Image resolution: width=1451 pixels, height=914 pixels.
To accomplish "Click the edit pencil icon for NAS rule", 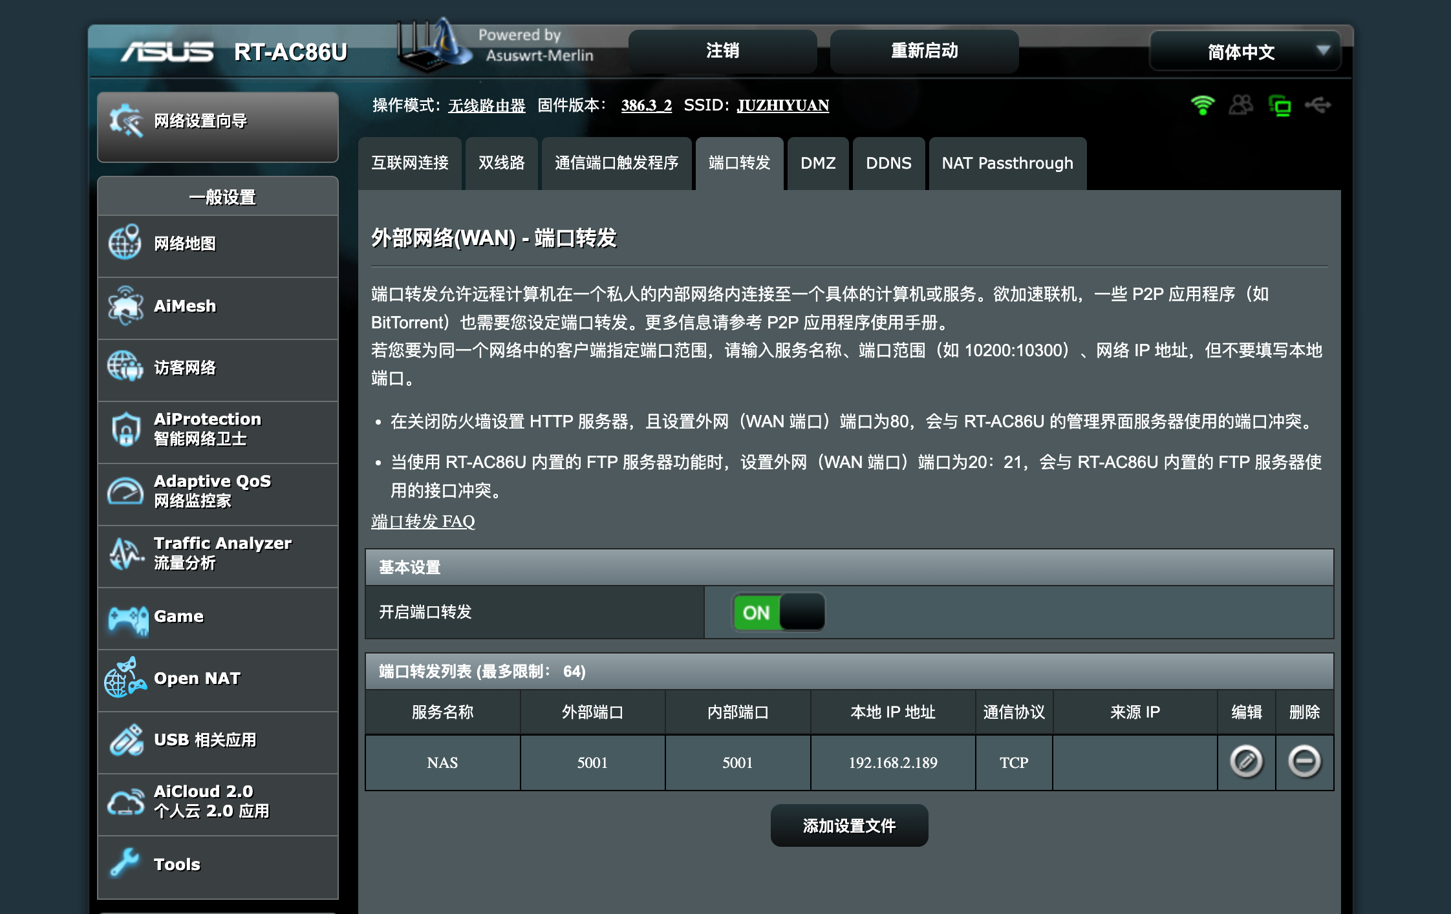I will coord(1246,761).
